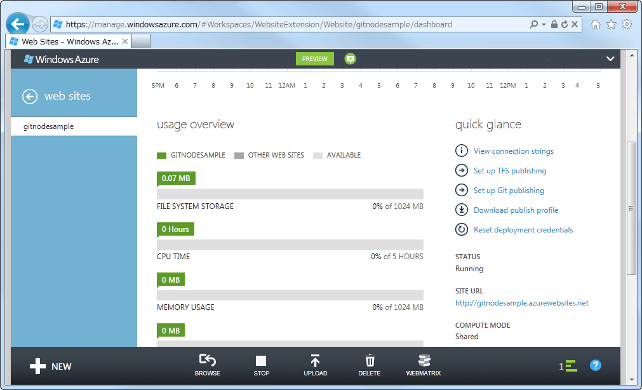Click the 0 Hours CPU badge
The image size is (642, 390).
175,229
